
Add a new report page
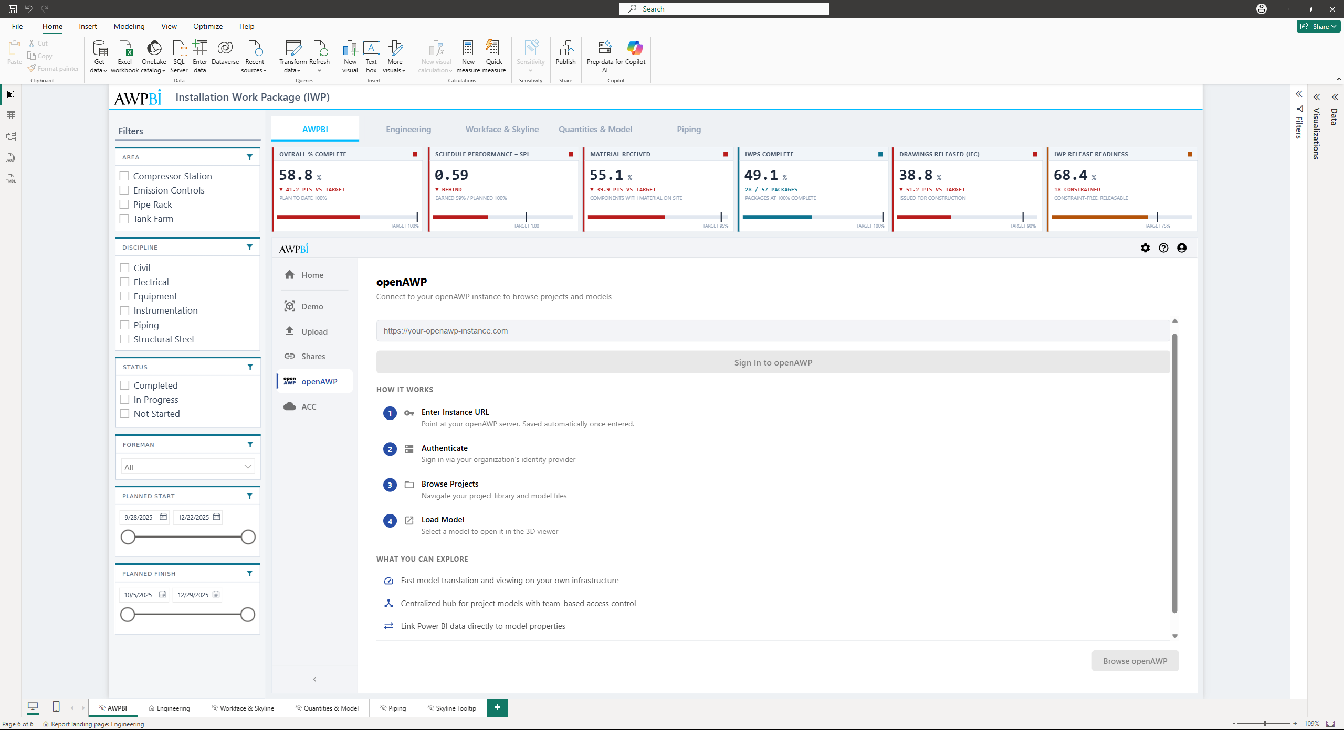pyautogui.click(x=497, y=707)
